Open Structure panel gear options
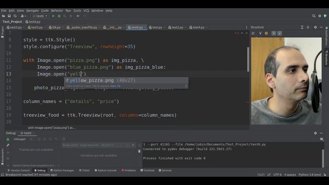This screenshot has width=329, height=185. point(315,27)
